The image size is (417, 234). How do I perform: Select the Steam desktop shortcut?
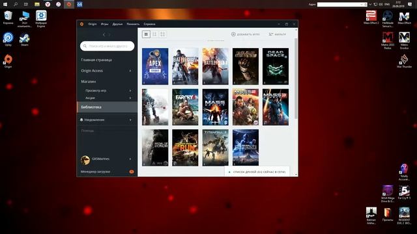pos(25,40)
